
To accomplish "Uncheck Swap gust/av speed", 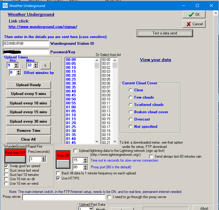I will [6, 166].
